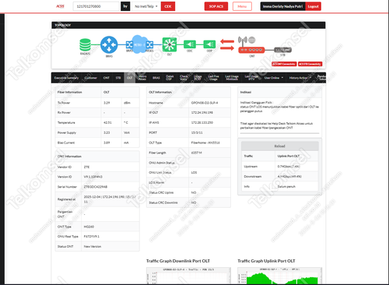389x285 pixels.
Task: Click Temperature value 42.51
Action: (x=107, y=122)
